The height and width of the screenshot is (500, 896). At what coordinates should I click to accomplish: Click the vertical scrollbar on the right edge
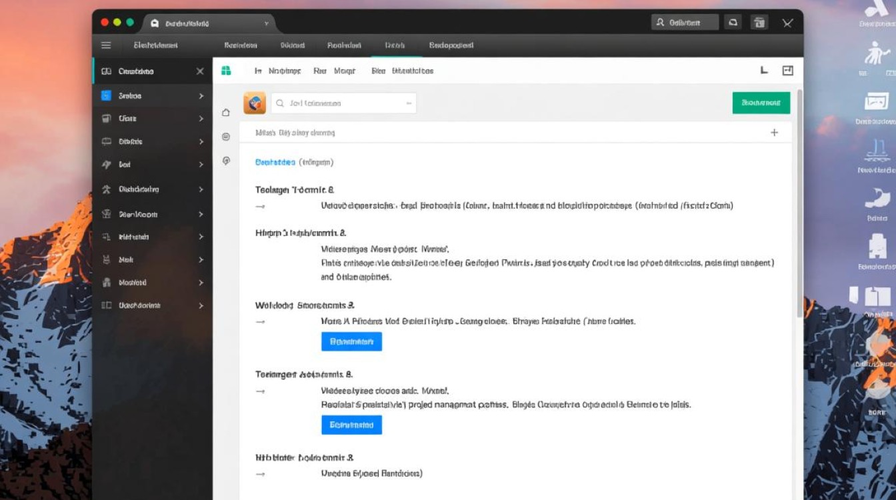[x=799, y=200]
